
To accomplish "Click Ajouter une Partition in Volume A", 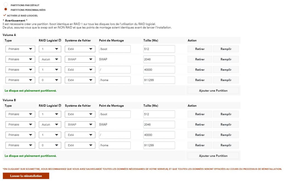I will [x=213, y=90].
